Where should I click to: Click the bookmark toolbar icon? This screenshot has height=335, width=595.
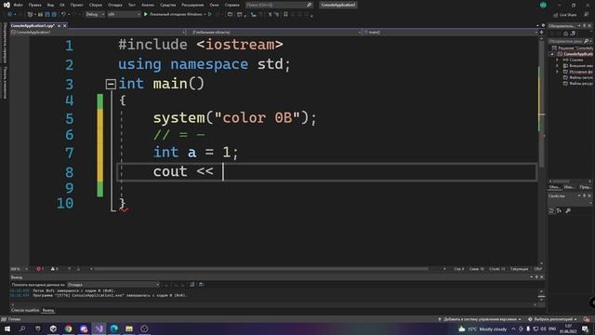click(x=285, y=15)
